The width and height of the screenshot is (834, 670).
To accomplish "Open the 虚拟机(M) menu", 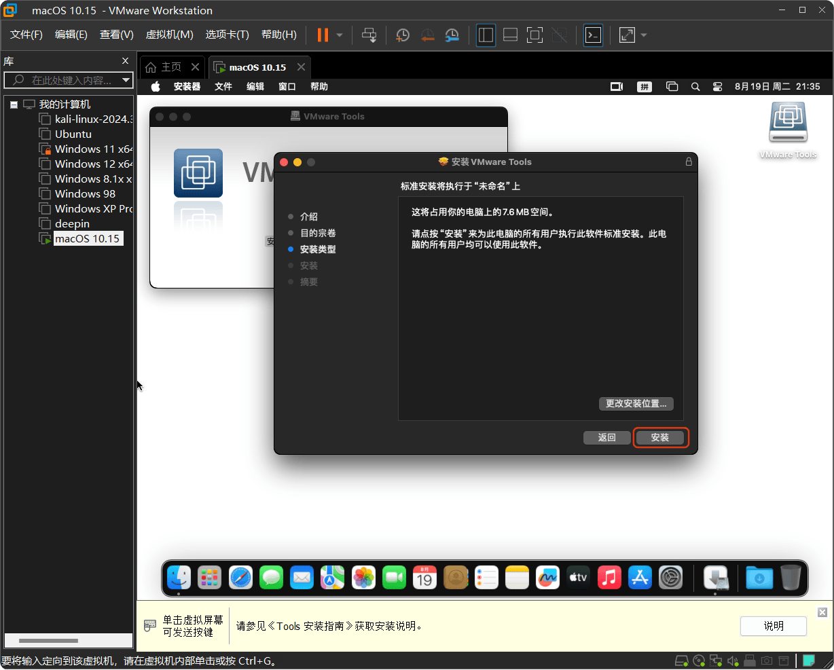I will click(169, 34).
